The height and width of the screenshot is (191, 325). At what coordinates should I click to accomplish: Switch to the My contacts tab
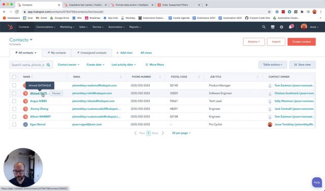coord(56,53)
